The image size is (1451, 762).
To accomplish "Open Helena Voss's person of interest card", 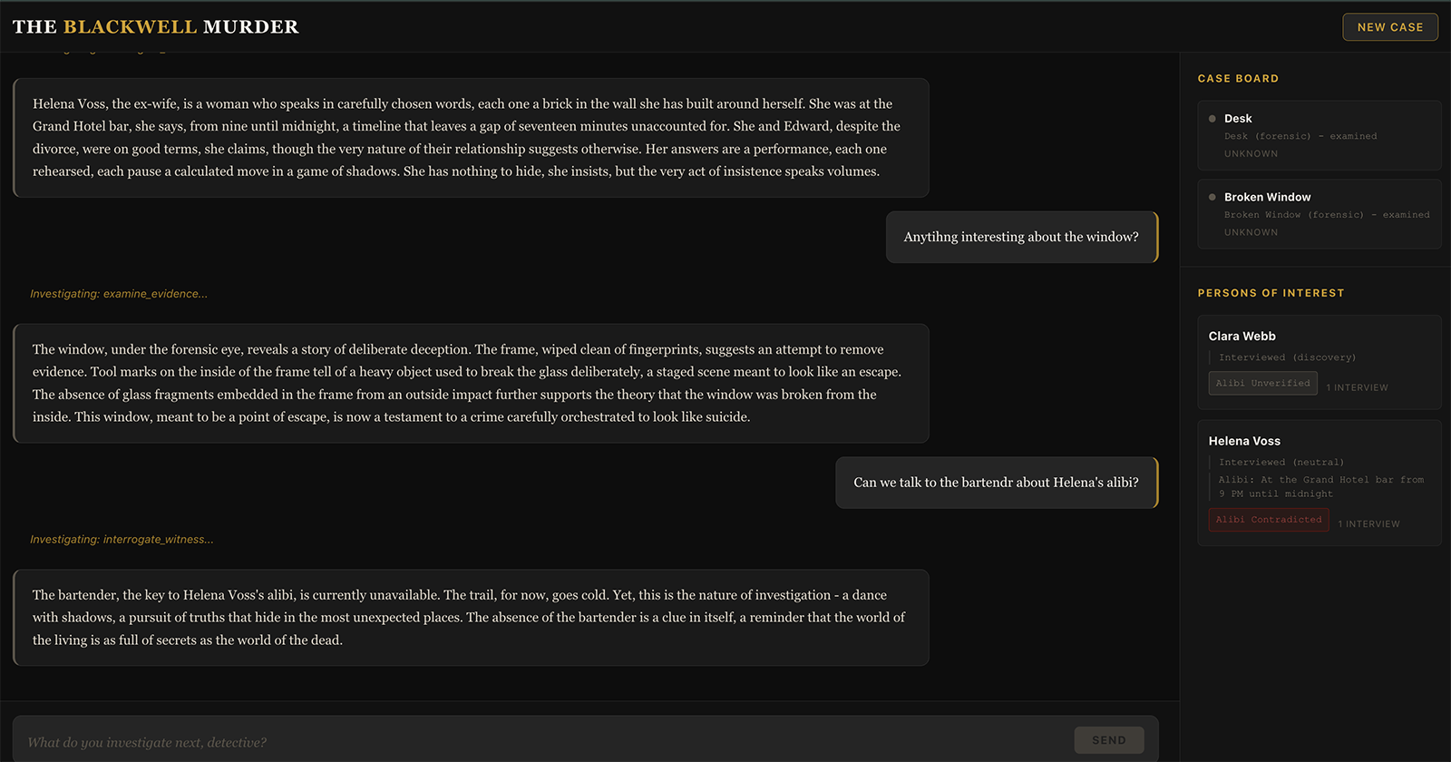I will [x=1319, y=482].
